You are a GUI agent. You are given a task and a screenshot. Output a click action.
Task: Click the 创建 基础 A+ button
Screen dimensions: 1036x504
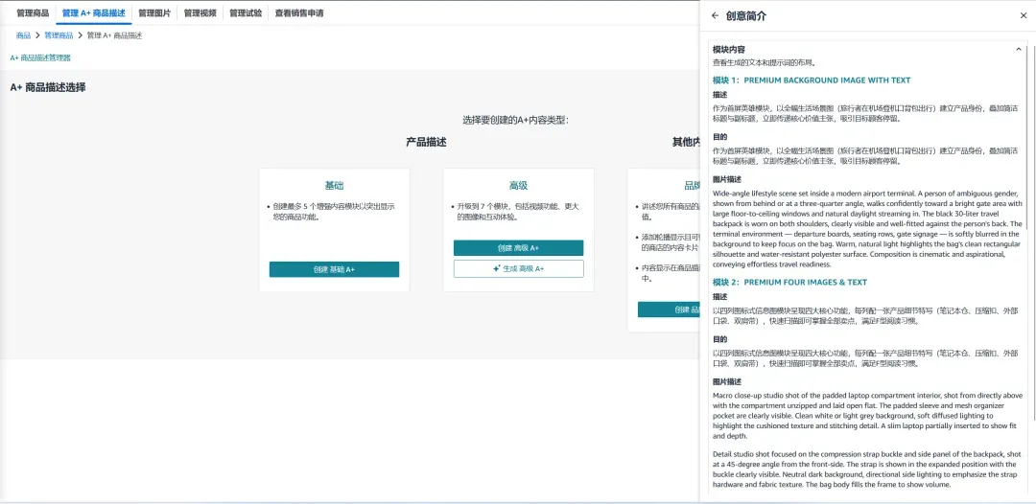tap(335, 269)
